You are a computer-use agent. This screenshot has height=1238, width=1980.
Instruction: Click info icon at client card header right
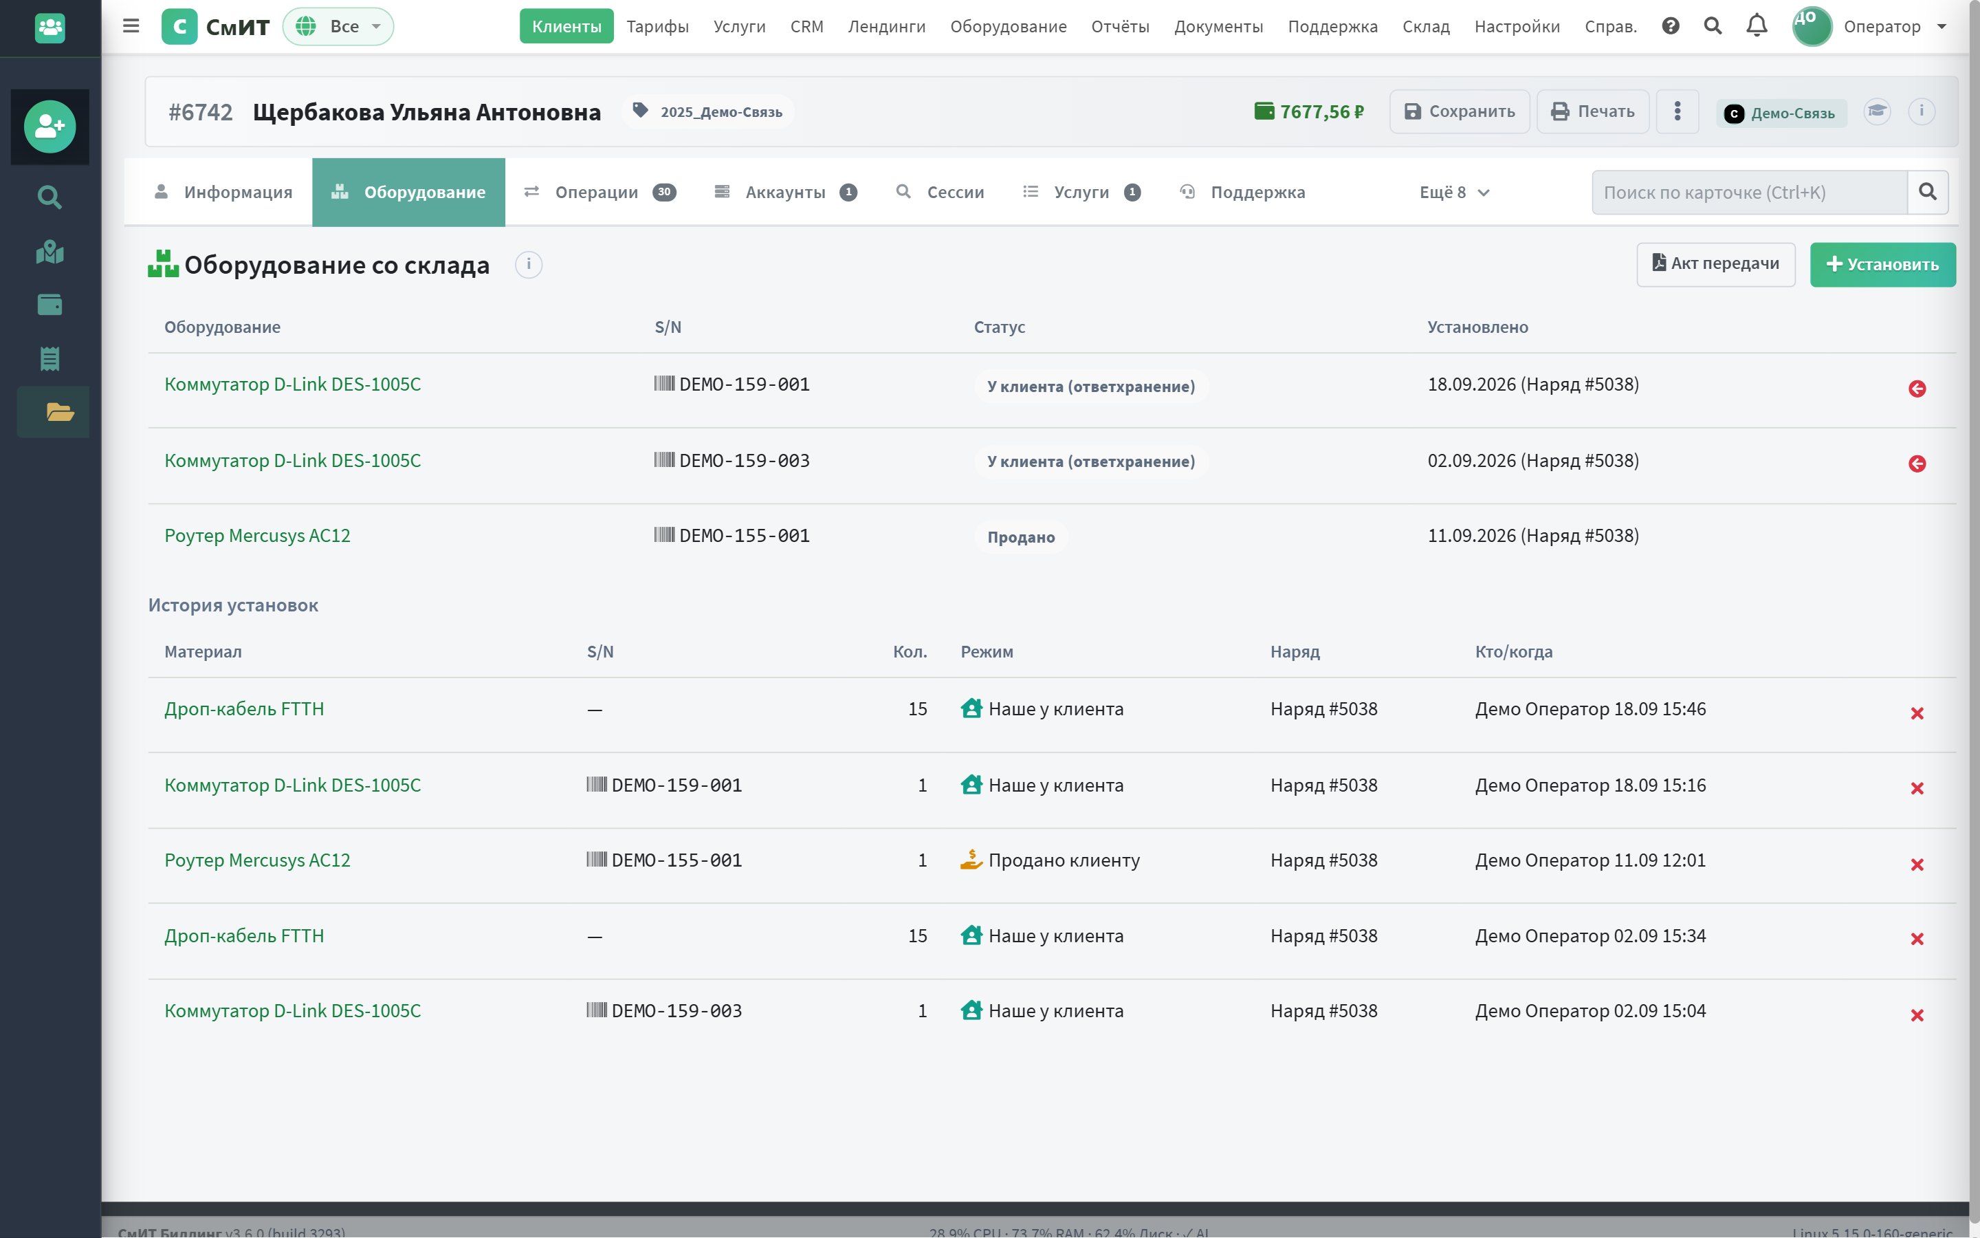point(1921,111)
